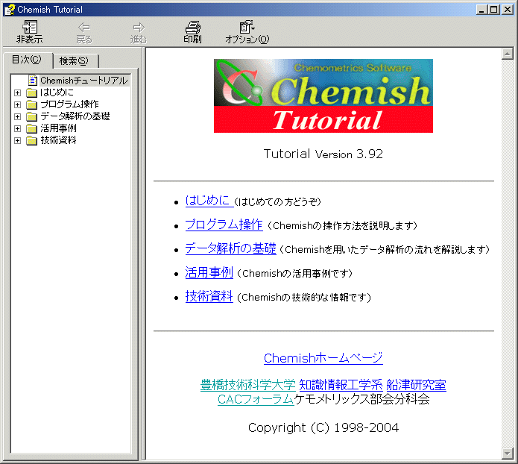Expand the 活用事例 tree node
The width and height of the screenshot is (518, 464).
(17, 128)
